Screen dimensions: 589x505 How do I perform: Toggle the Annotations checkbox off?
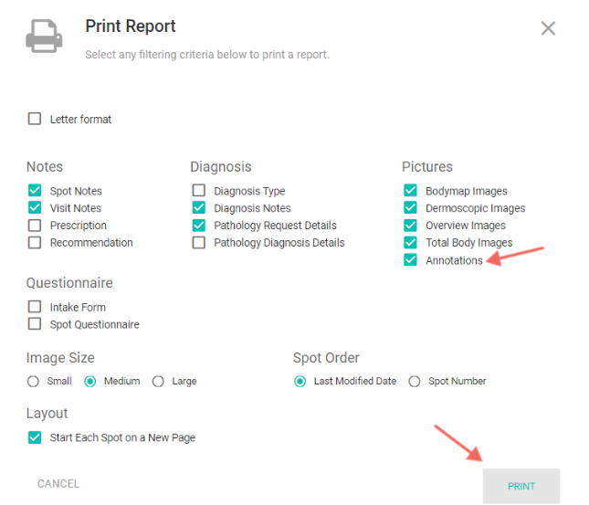[x=411, y=260]
